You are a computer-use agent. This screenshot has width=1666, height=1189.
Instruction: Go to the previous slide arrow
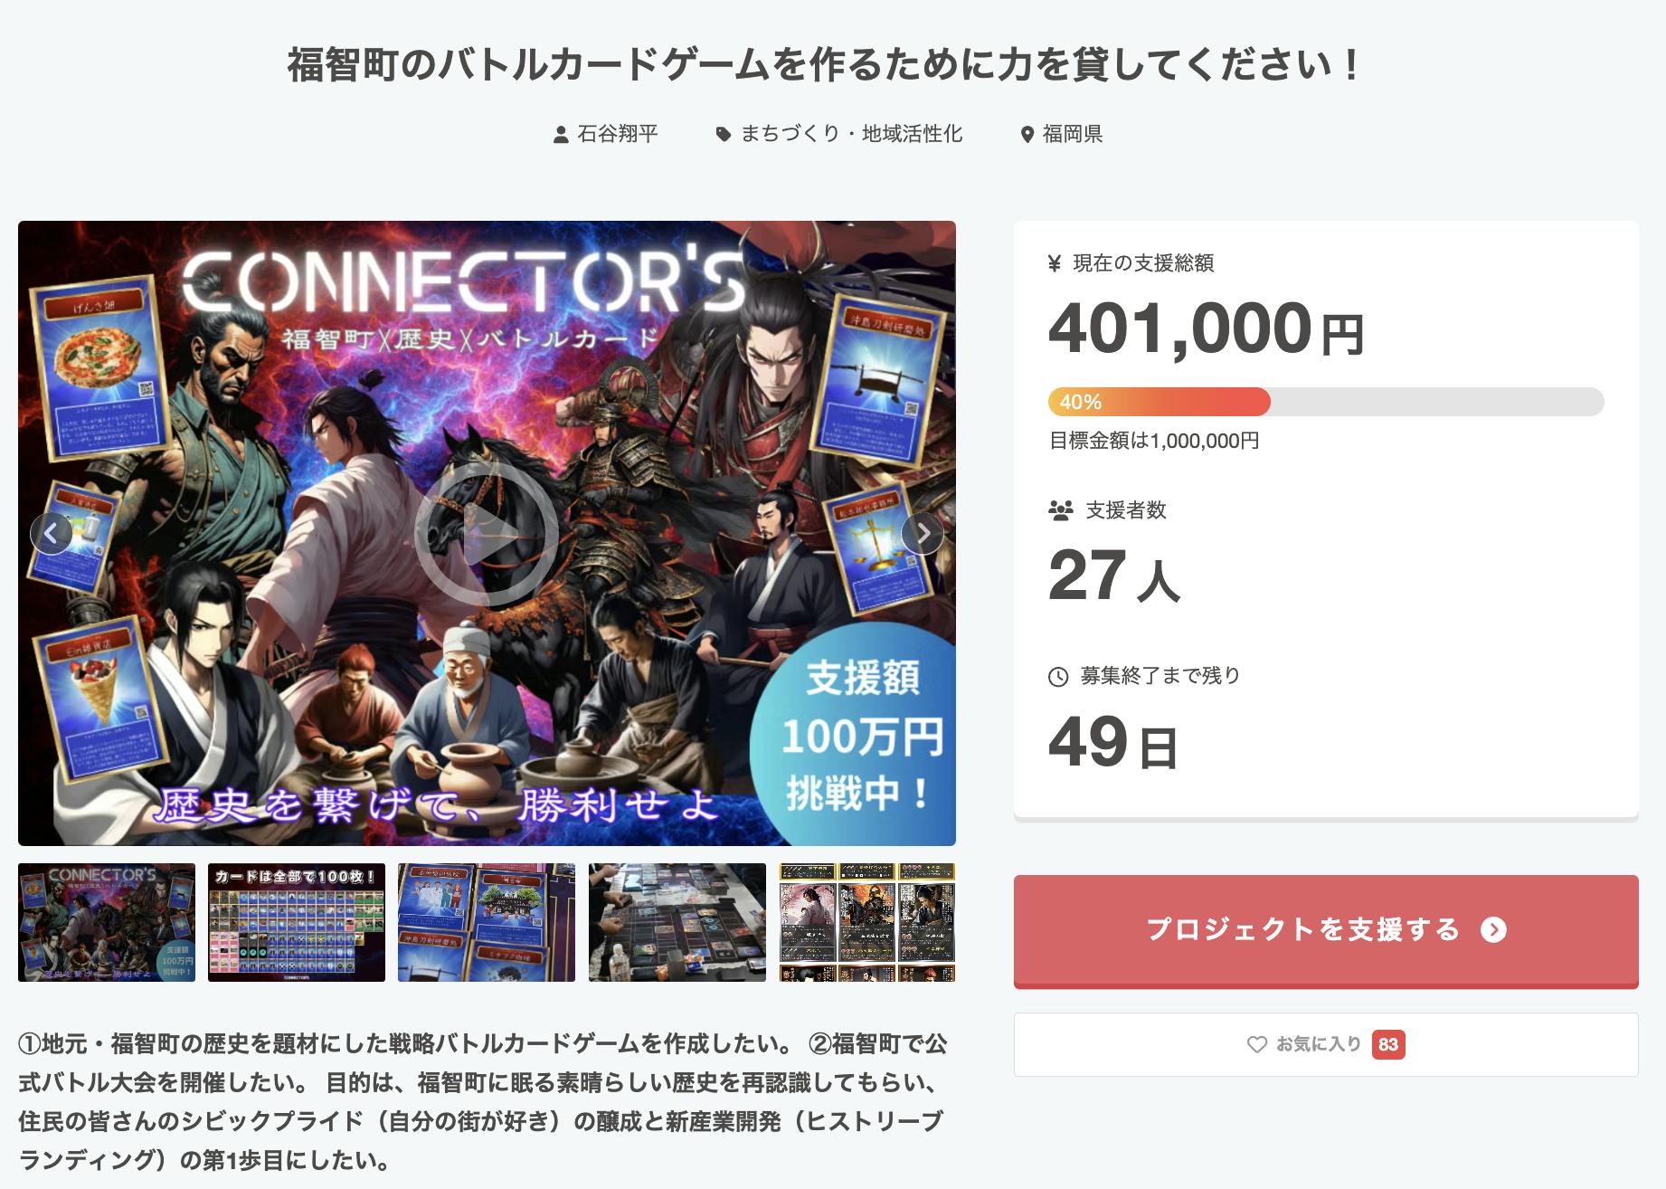click(x=52, y=533)
